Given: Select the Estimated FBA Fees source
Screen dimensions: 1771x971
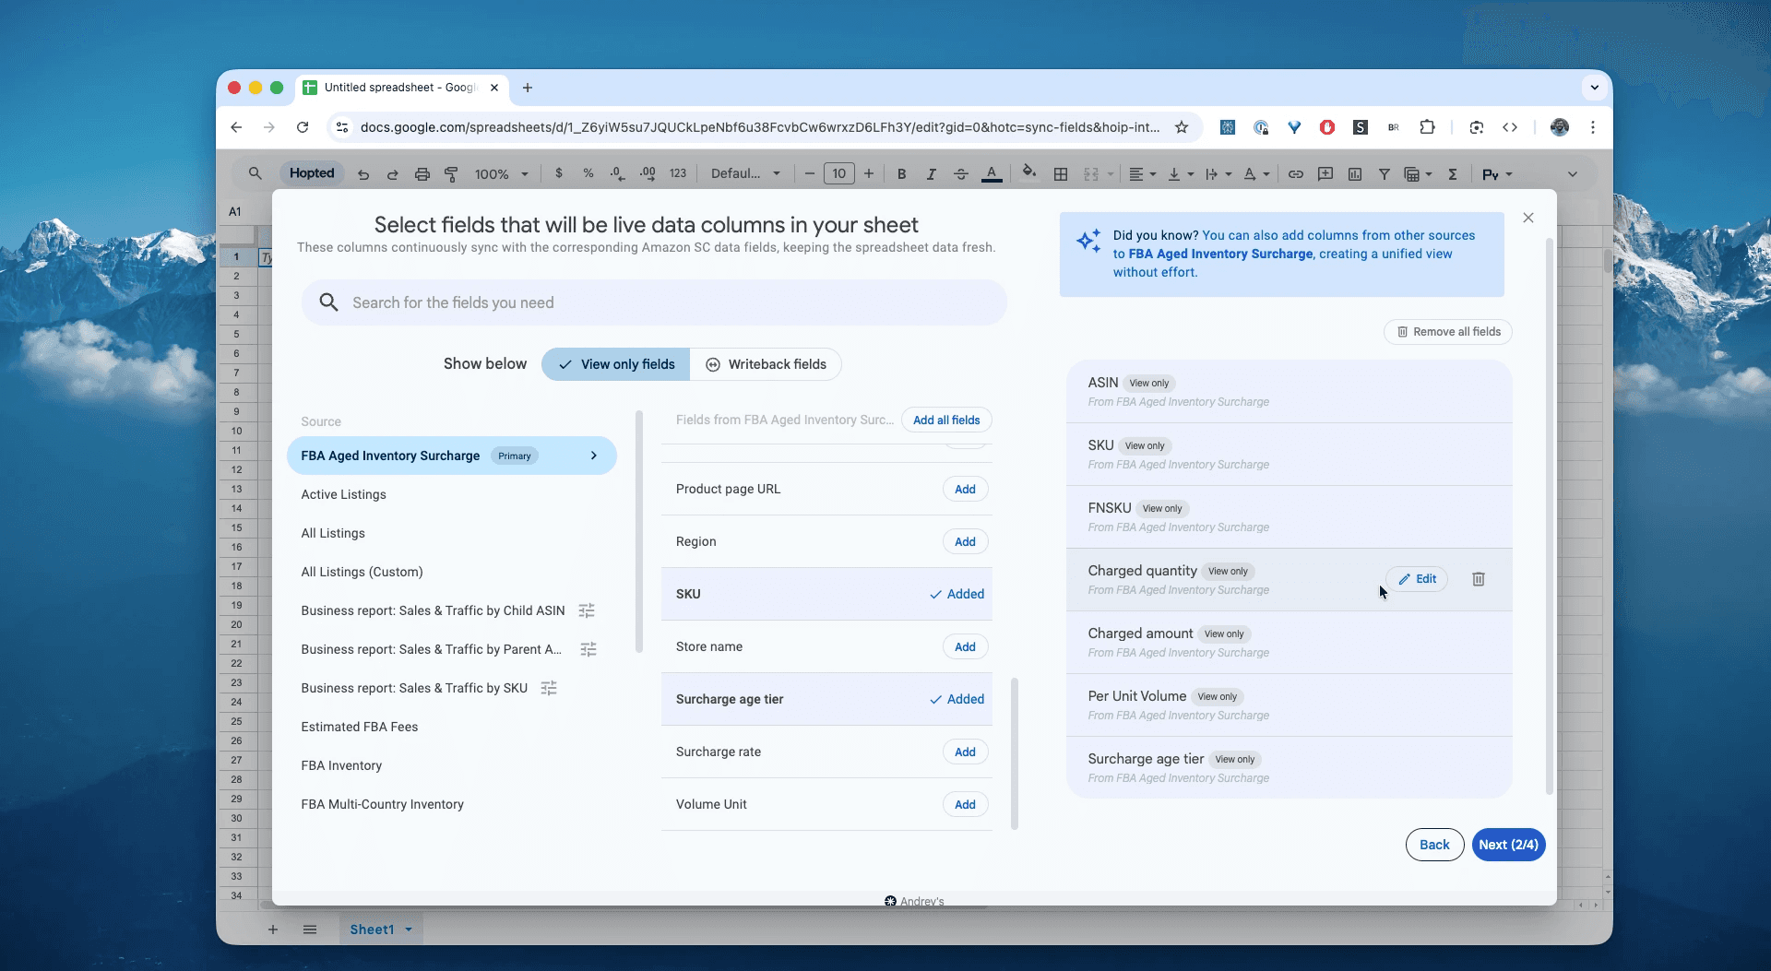Looking at the screenshot, I should (x=360, y=727).
